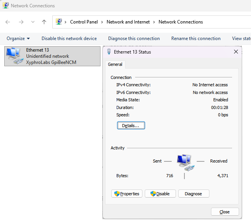
Task: Click the address bar Network Connections icon
Action: click(59, 22)
